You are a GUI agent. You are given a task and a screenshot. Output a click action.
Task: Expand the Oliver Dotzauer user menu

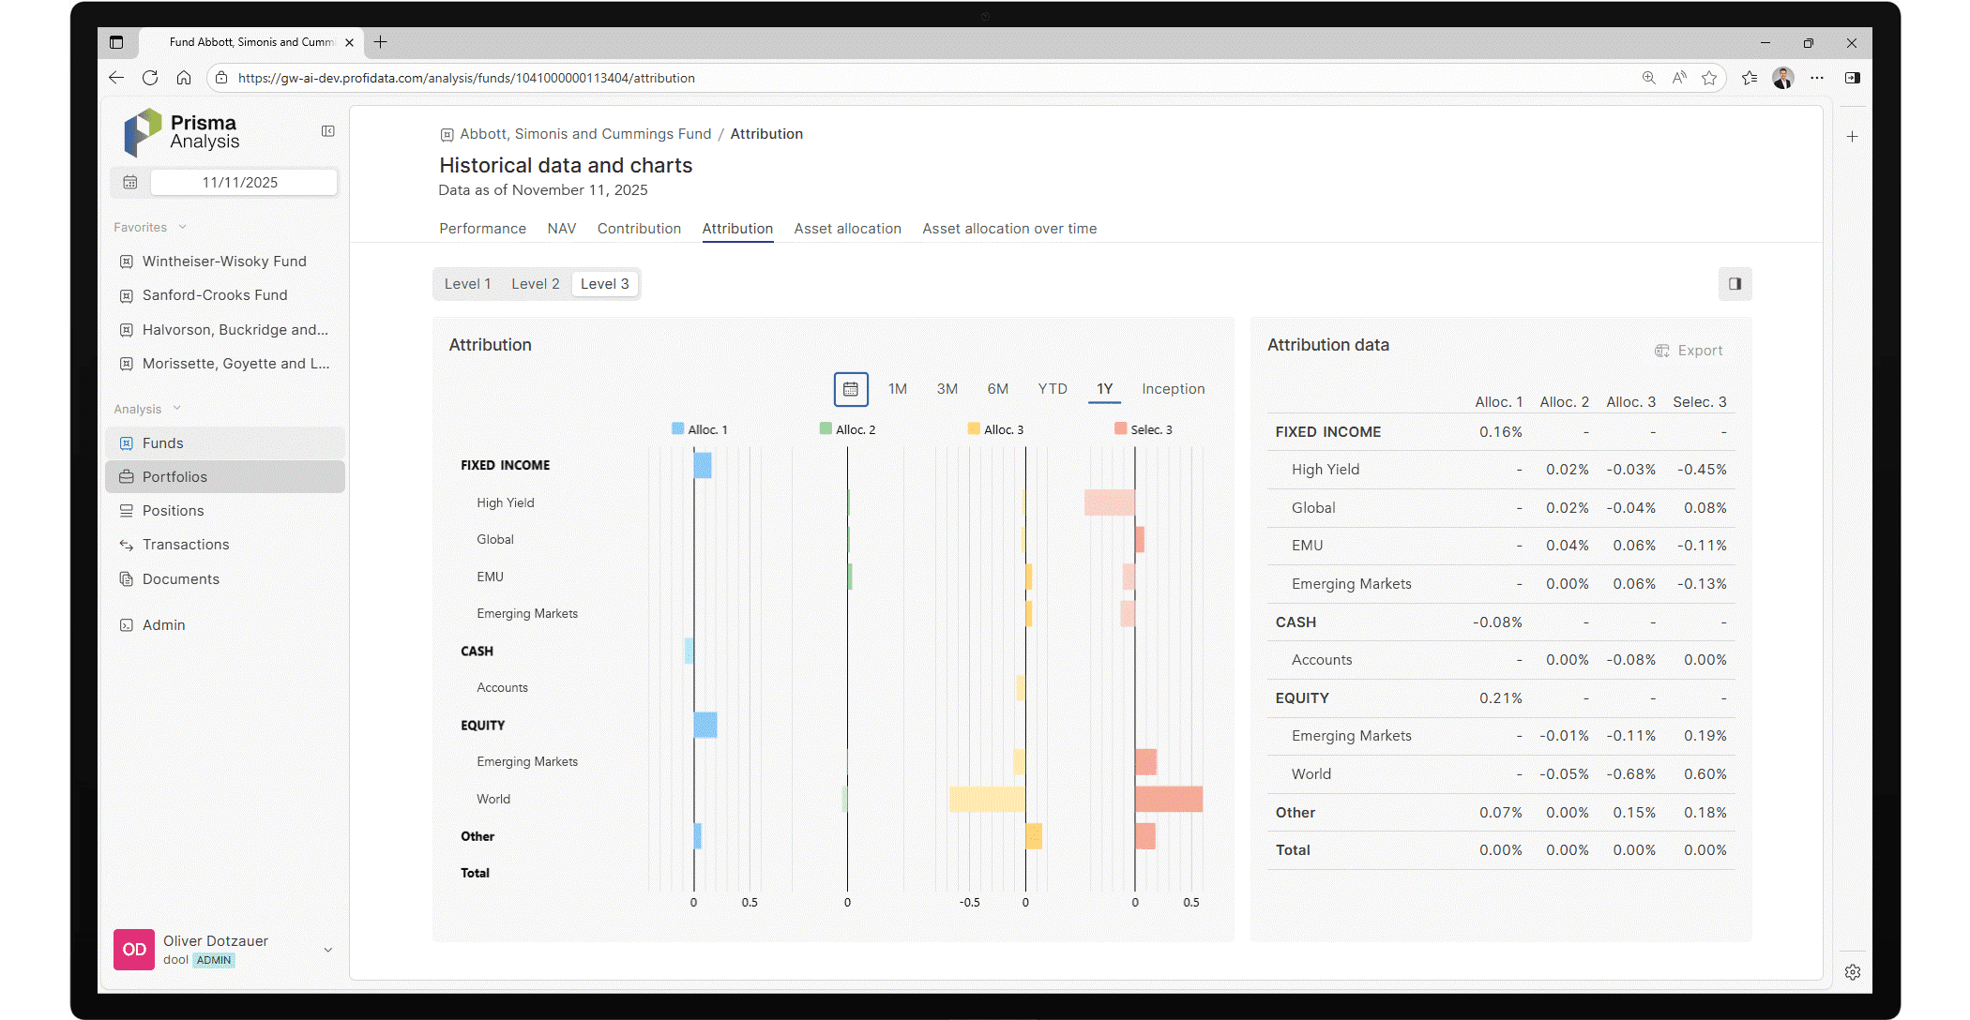point(327,950)
